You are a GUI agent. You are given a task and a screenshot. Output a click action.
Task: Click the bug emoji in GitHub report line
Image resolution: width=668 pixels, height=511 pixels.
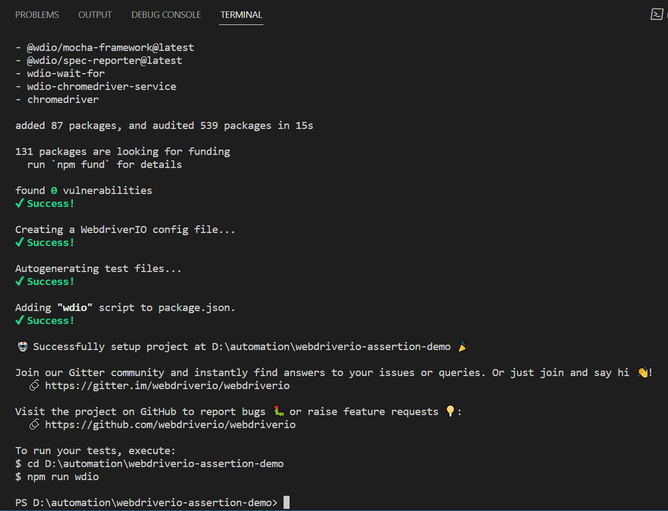[x=278, y=411]
